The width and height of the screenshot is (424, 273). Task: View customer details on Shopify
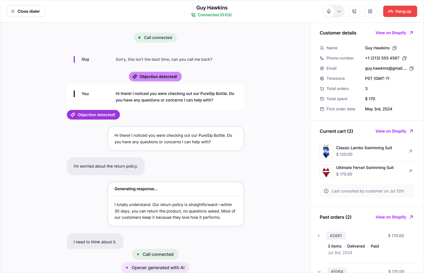click(x=394, y=33)
